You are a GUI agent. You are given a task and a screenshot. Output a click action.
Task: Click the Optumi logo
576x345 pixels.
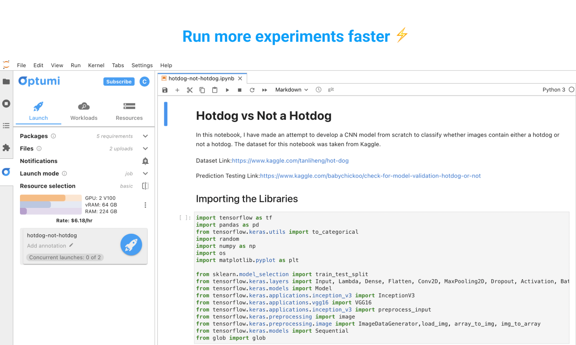click(x=39, y=81)
